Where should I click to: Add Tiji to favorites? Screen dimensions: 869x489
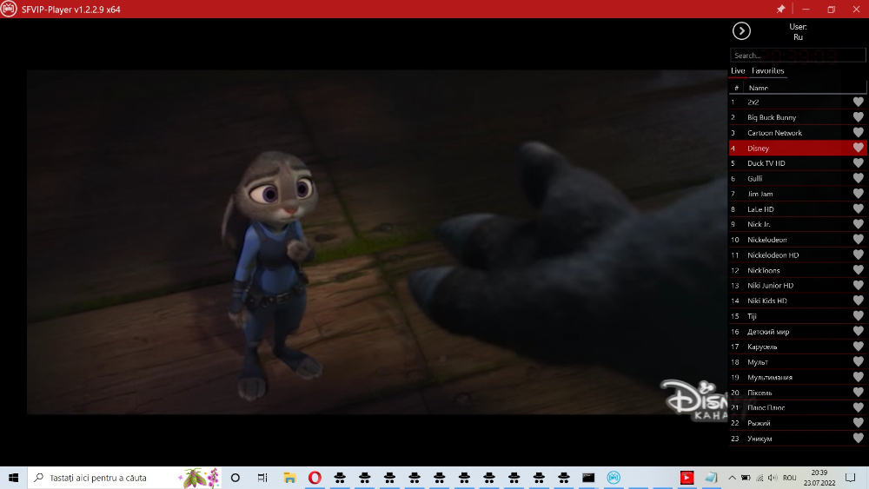click(858, 315)
